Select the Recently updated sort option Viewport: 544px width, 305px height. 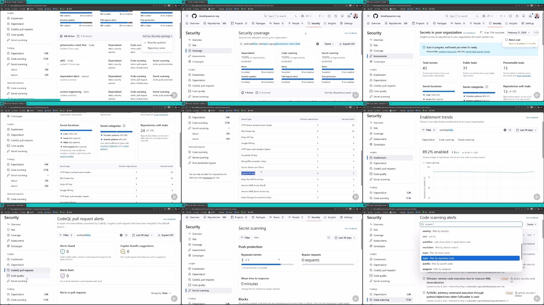click(x=156, y=43)
